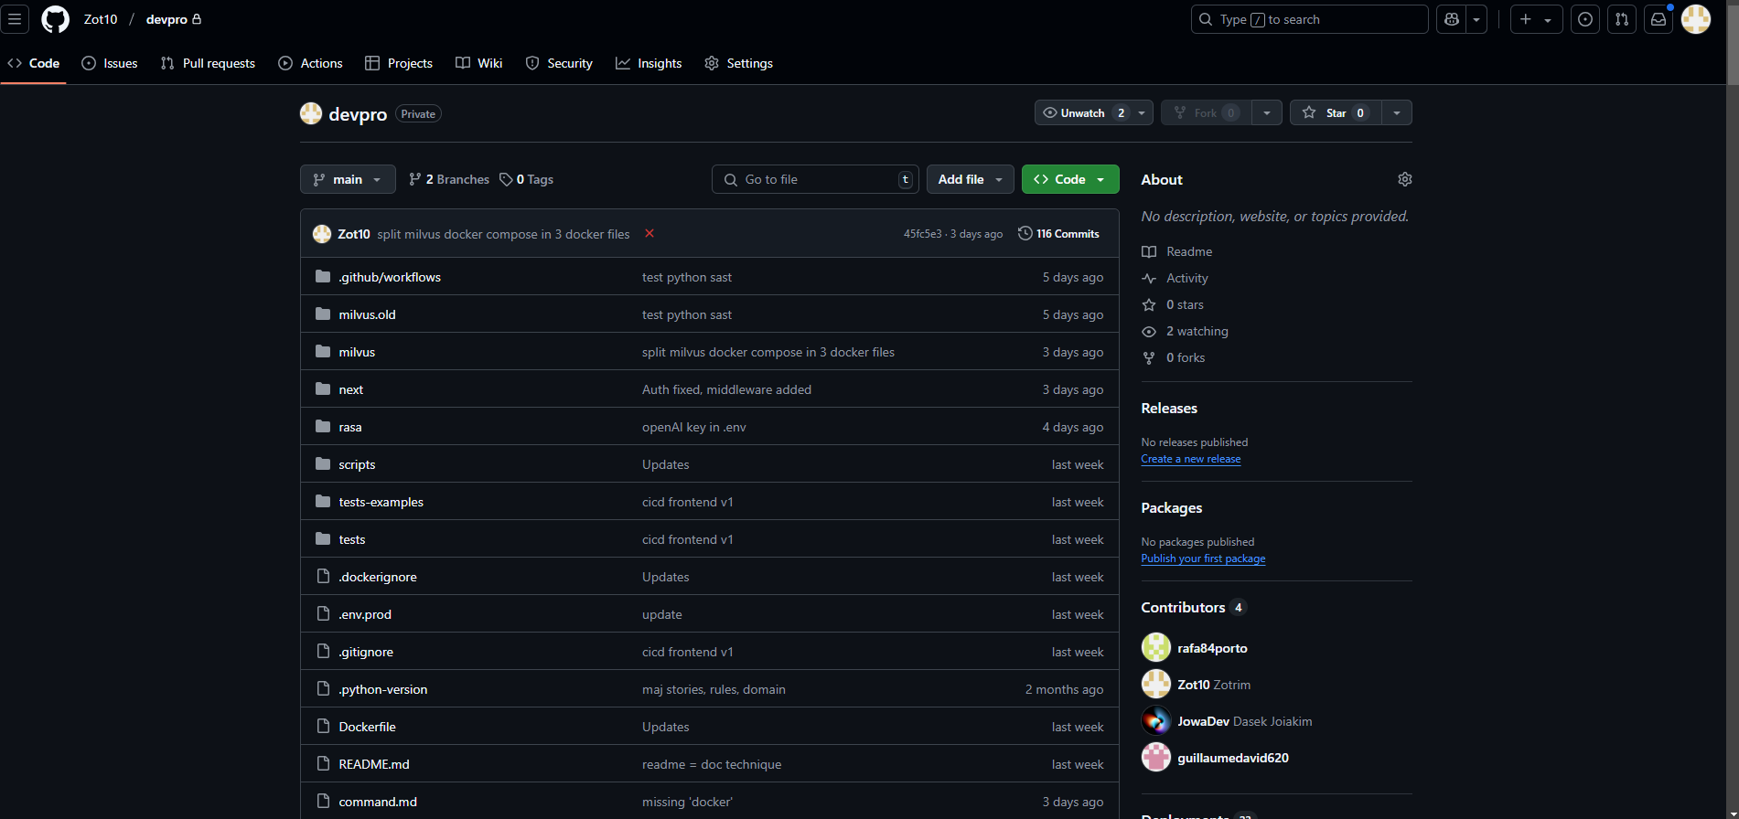Open the GitHub homepage logo
Viewport: 1739px width, 819px height.
point(55,19)
